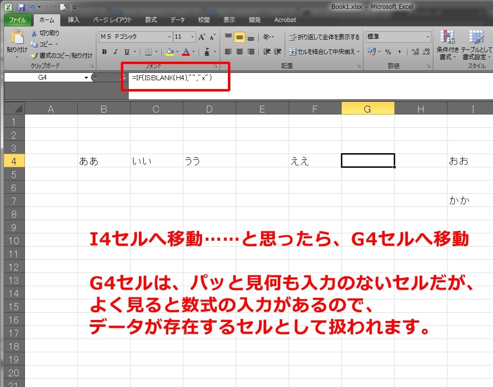Click the Font Color icon

click(x=186, y=51)
